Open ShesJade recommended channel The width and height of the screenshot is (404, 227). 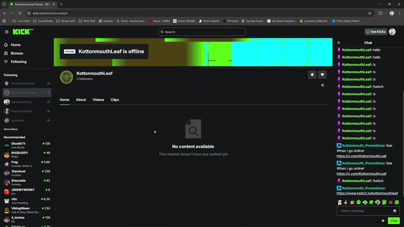point(27,182)
